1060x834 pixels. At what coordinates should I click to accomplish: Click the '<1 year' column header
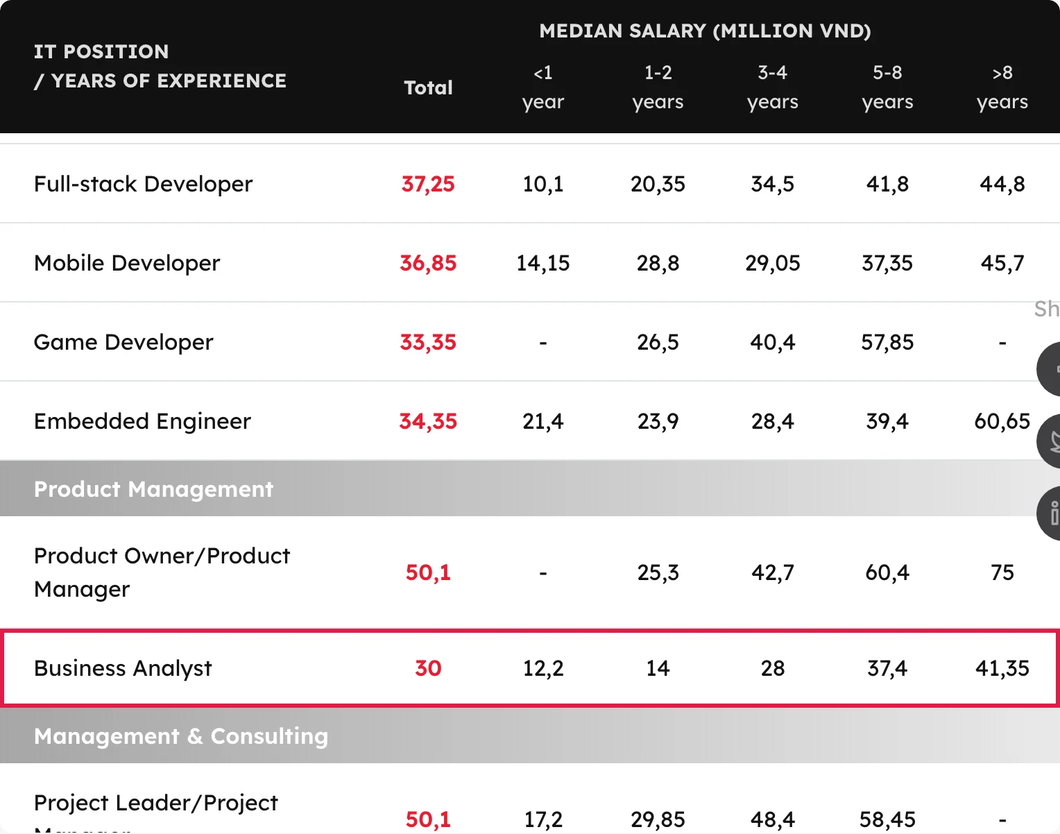point(543,87)
